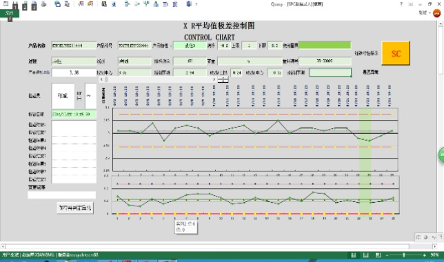Viewport: 444px width, 262px height.
Task: Click the first floating icon at bottom right
Action: point(418,237)
